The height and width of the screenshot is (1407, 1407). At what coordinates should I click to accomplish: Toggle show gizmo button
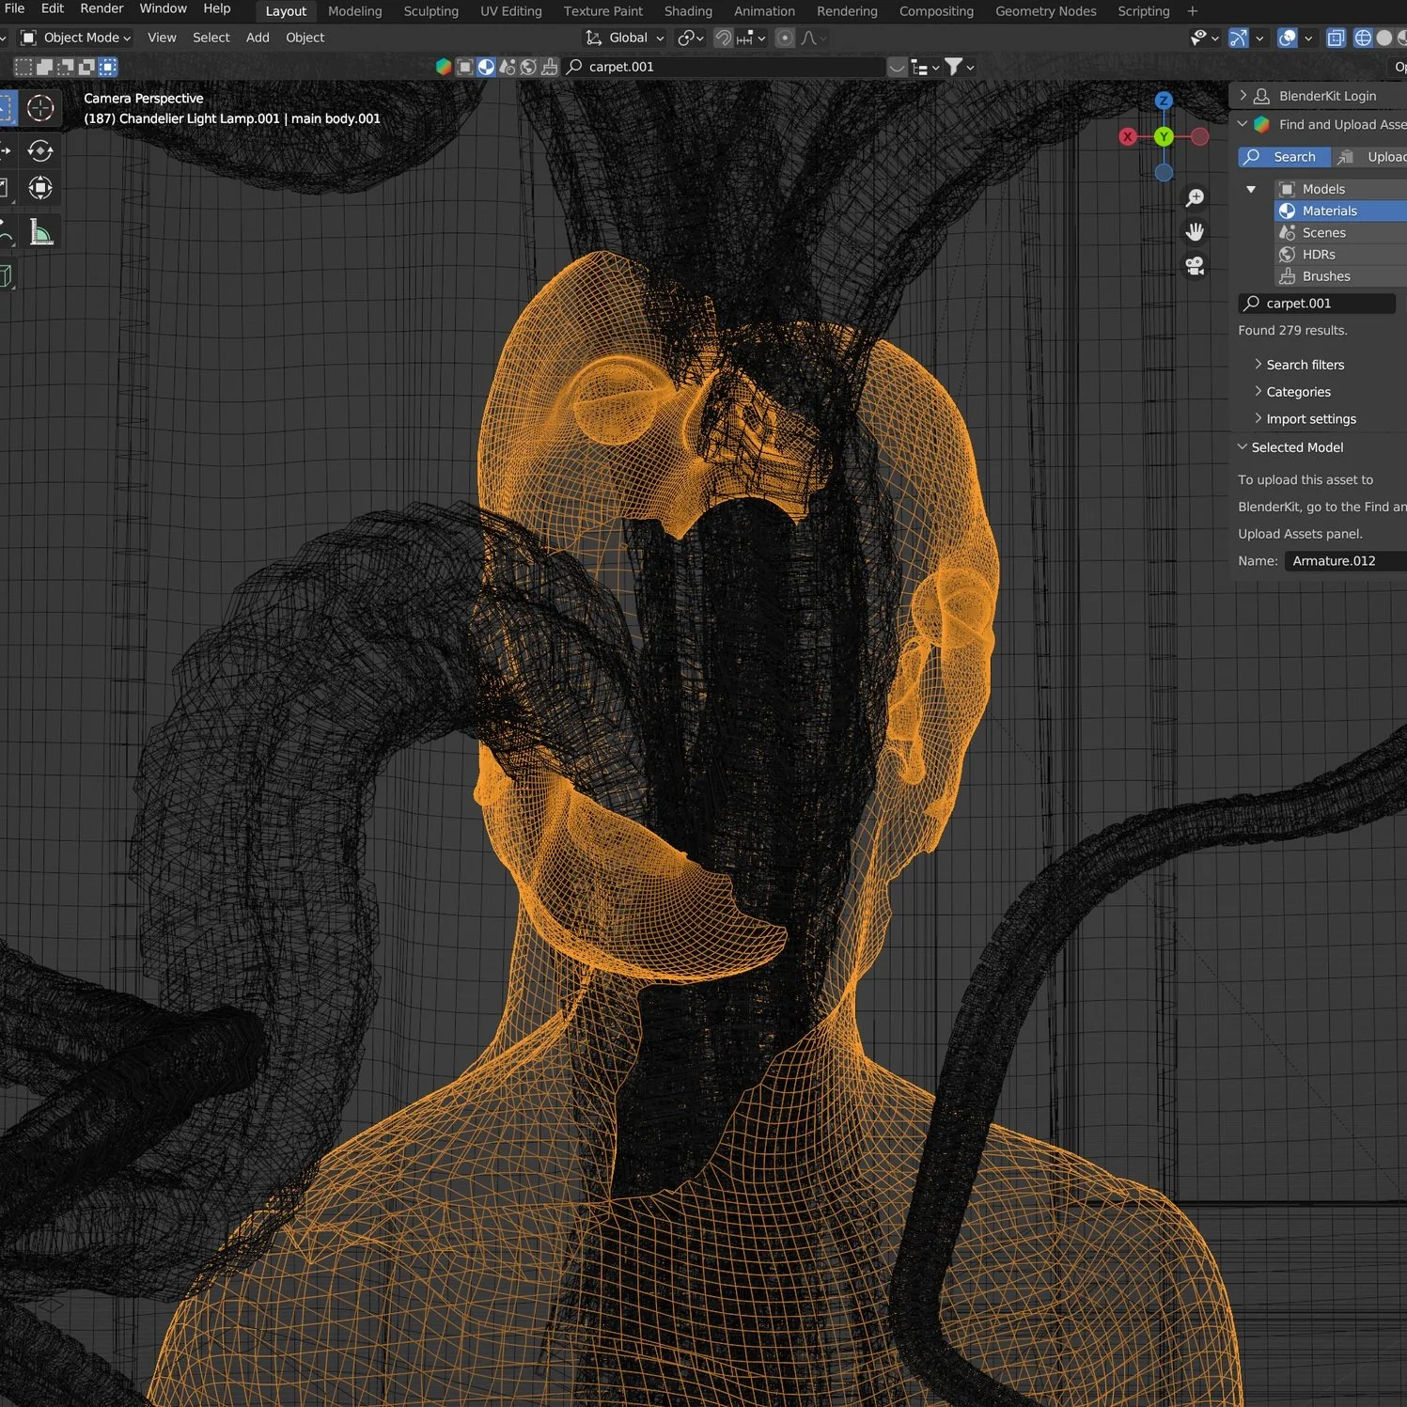coord(1239,38)
